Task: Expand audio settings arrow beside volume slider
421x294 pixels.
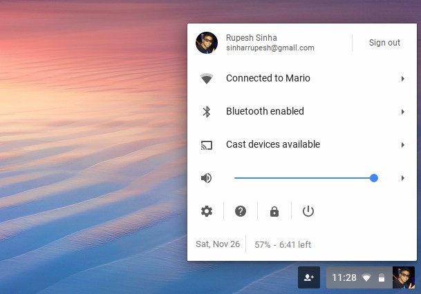Action: 403,178
